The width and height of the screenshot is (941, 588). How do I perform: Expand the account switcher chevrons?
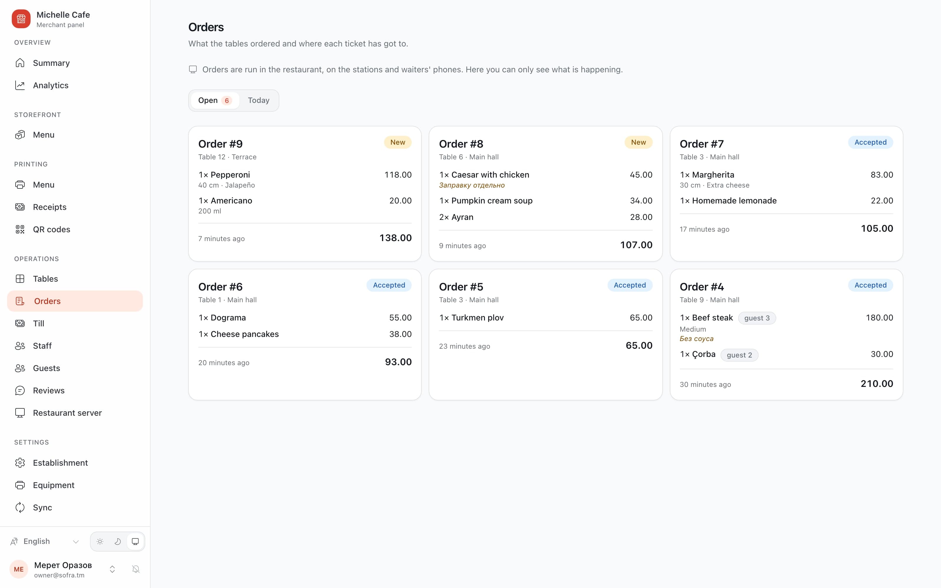point(112,569)
